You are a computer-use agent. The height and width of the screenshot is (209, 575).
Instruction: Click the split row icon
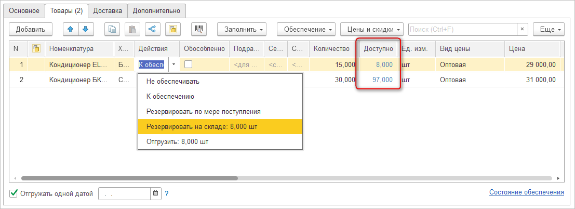pos(153,30)
